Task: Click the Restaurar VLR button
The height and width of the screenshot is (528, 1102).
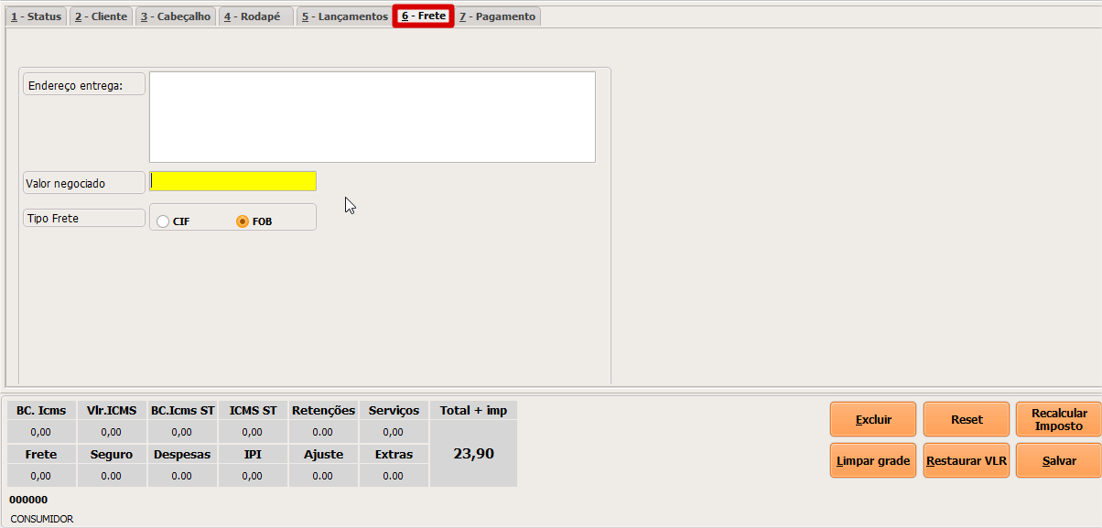Action: point(966,461)
